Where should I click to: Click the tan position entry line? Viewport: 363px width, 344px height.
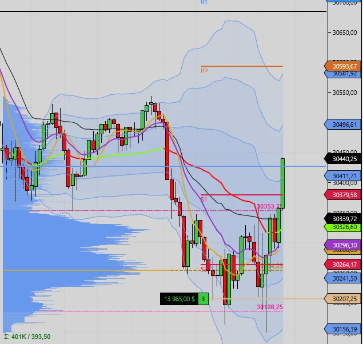pyautogui.click(x=266, y=299)
